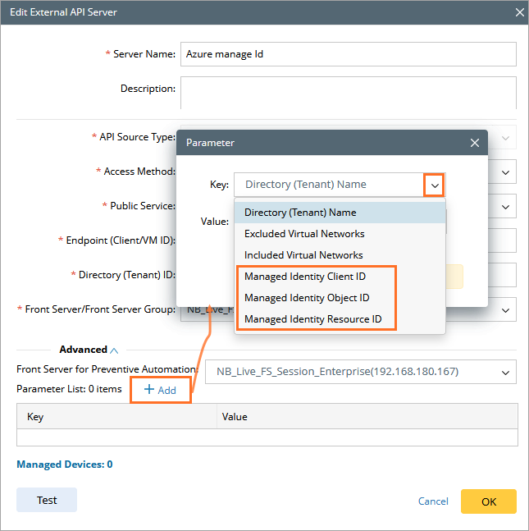This screenshot has width=529, height=531.
Task: Open the Key dropdown arrow
Action: coord(434,185)
